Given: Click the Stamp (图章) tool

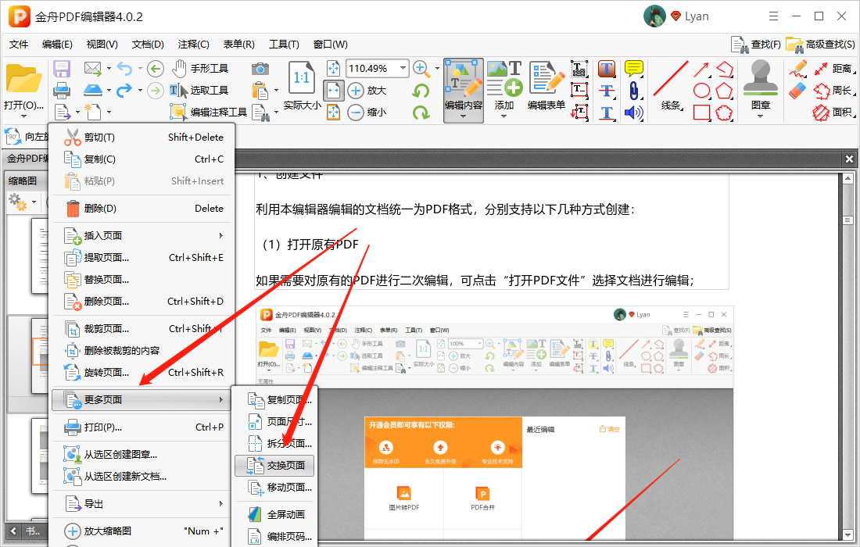Looking at the screenshot, I should click(760, 85).
